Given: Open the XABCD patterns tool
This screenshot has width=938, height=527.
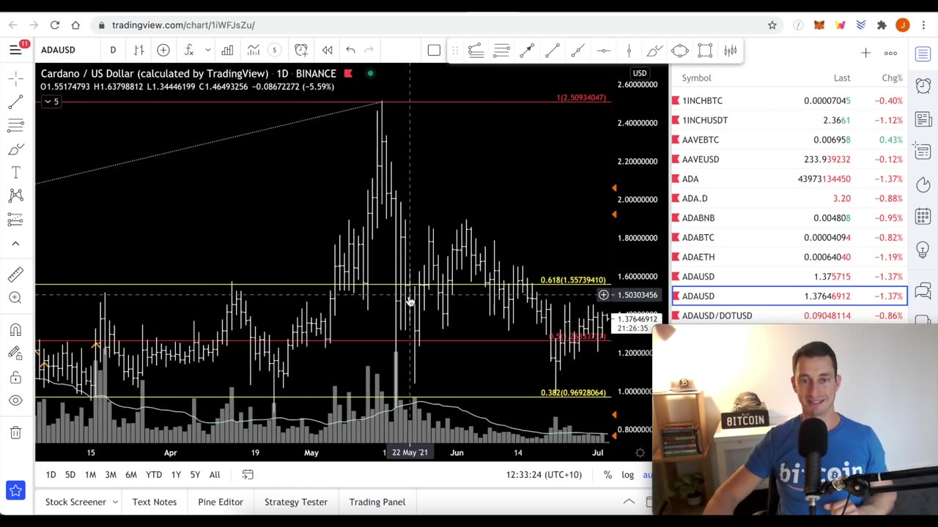Looking at the screenshot, I should pos(15,195).
